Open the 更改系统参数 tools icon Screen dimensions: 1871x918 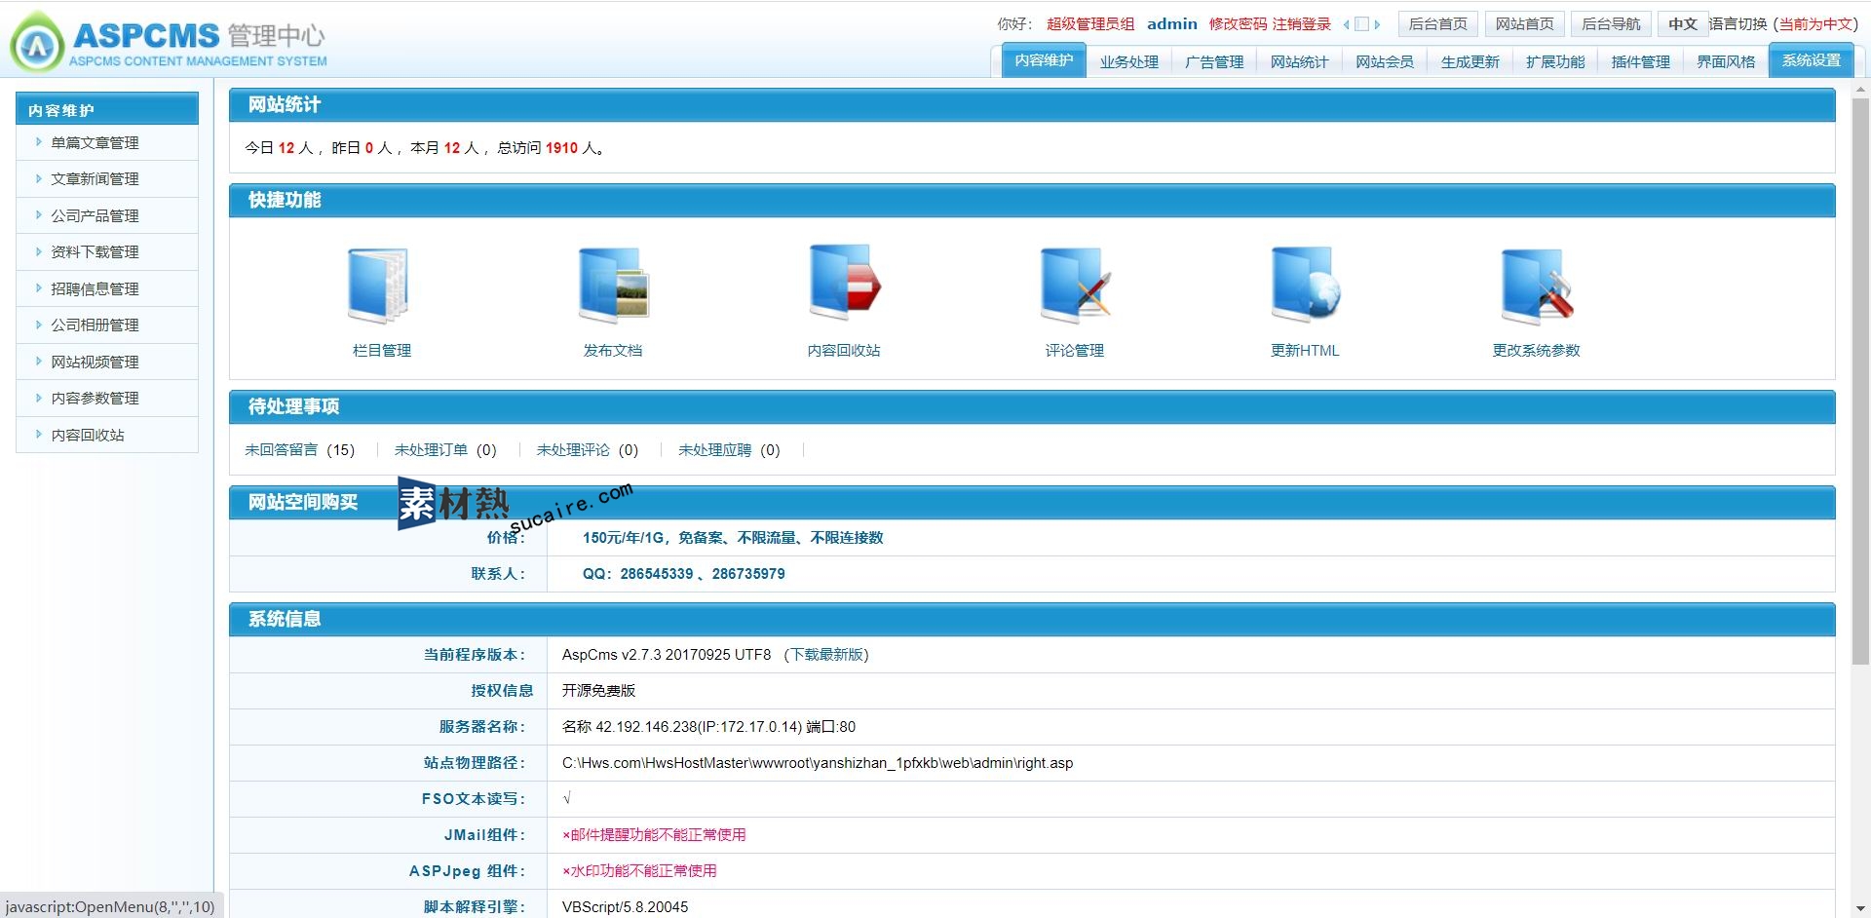1537,287
